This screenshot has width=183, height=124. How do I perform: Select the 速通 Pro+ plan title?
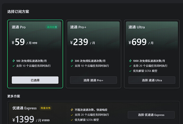coord(78,27)
